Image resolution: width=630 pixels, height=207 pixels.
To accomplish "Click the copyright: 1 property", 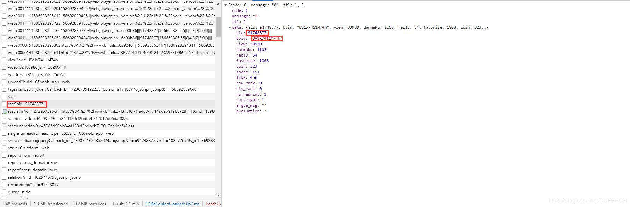I will (250, 100).
